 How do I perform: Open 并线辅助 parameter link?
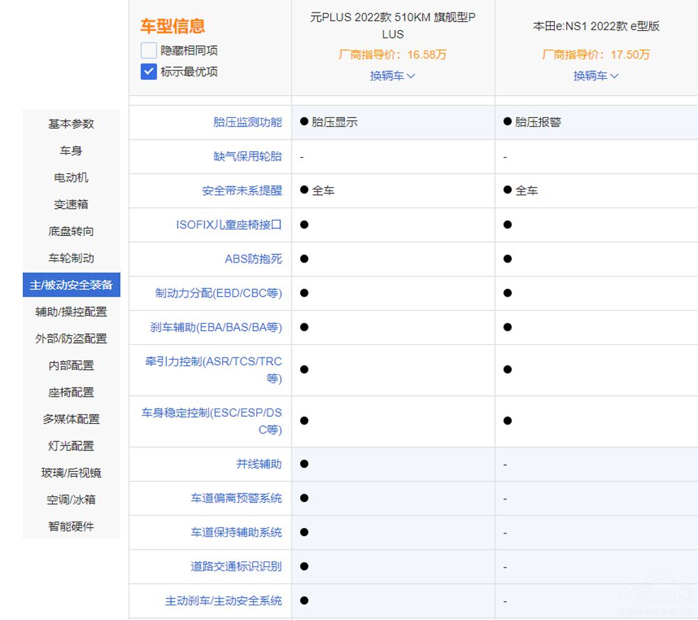pos(259,464)
